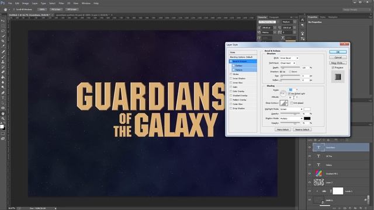Open the Layer menu
Image resolution: width=374 pixels, height=210 pixels.
pyautogui.click(x=35, y=3)
